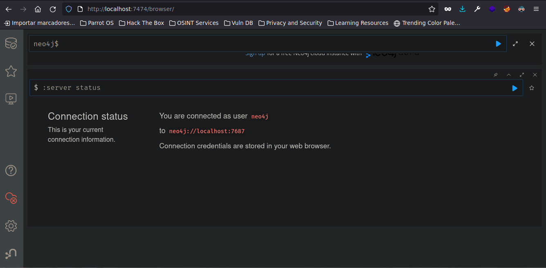Image resolution: width=546 pixels, height=268 pixels.
Task: Click the neo4j username text
Action: [x=260, y=116]
